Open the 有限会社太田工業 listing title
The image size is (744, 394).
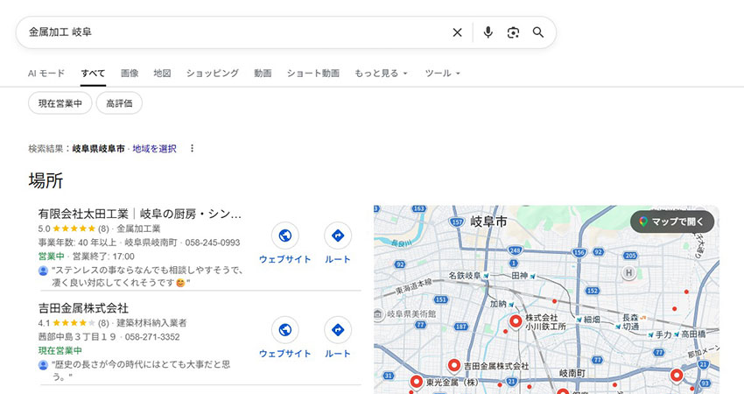(140, 215)
